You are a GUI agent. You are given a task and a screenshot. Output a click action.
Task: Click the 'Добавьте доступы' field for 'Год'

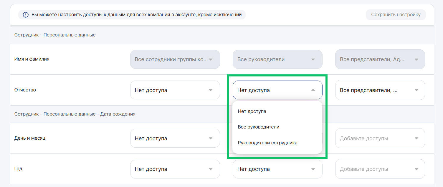(380, 169)
